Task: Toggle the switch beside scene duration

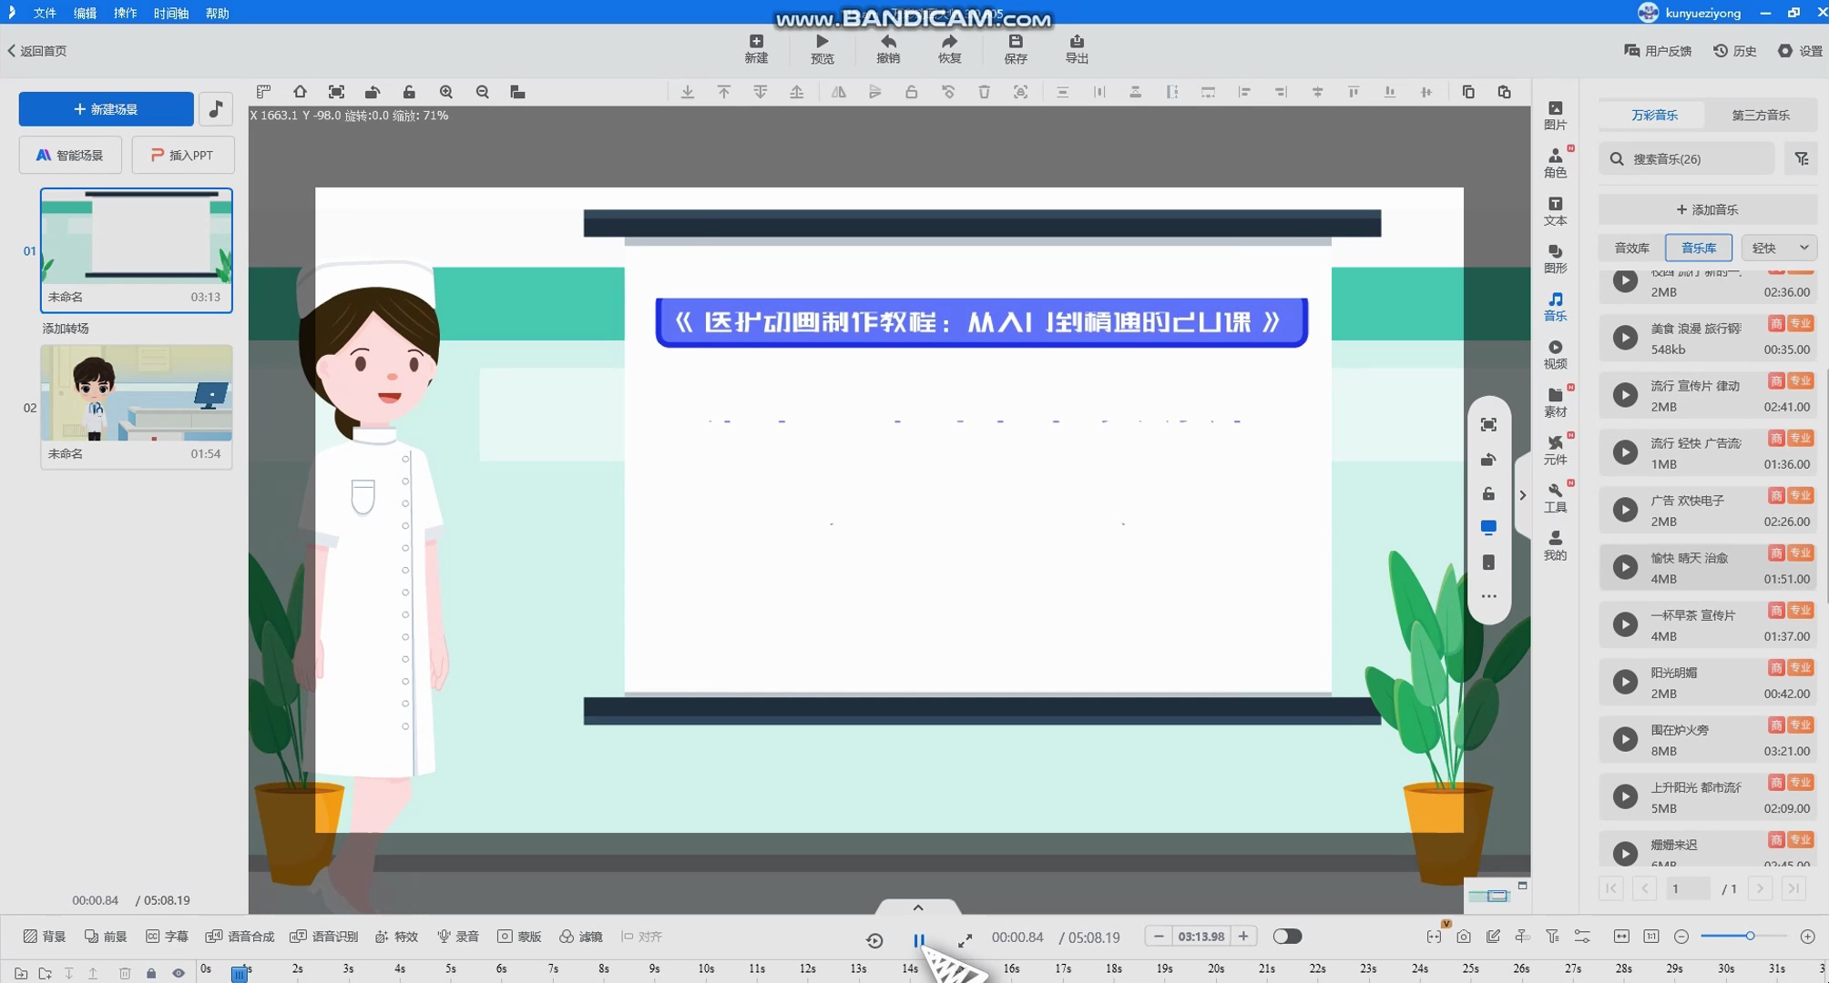Action: pyautogui.click(x=1287, y=937)
